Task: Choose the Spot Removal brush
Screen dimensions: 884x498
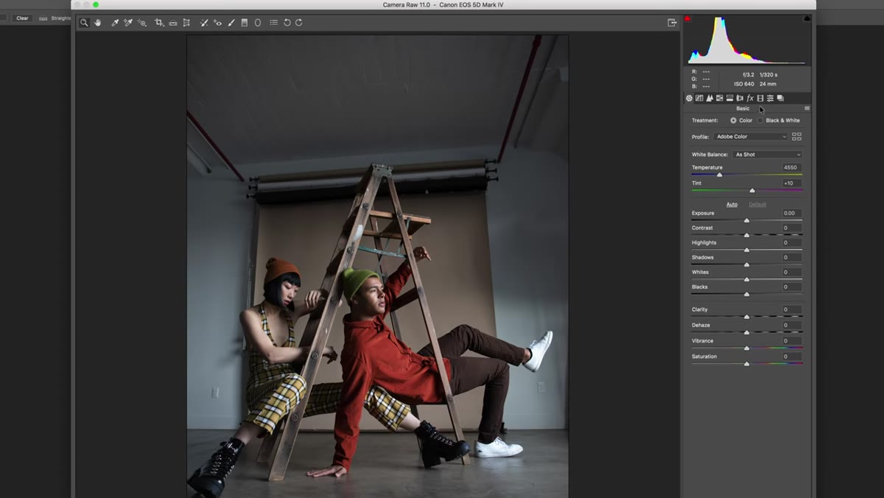Action: pos(204,23)
